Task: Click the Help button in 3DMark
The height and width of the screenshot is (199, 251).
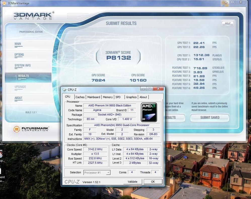Action: (x=228, y=23)
